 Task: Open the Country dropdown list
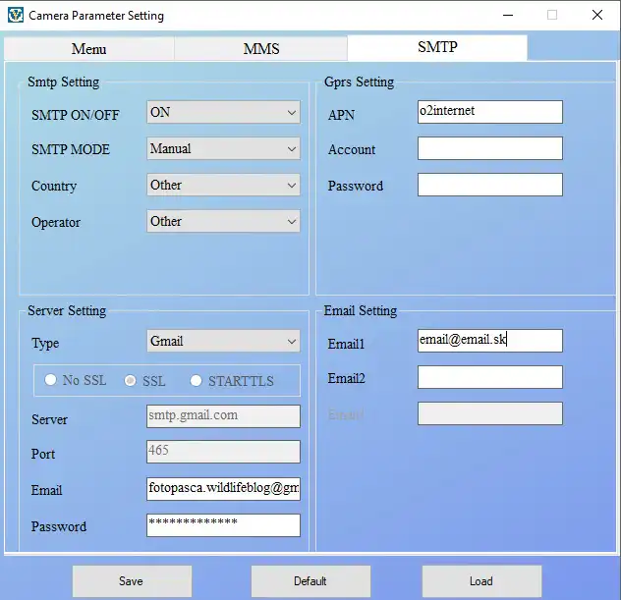point(223,186)
